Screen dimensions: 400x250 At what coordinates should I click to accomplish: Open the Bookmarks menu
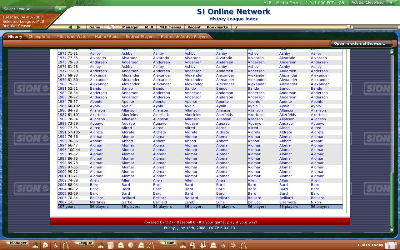pos(217,27)
